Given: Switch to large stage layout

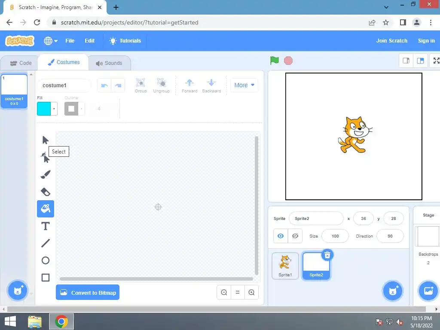Looking at the screenshot, I should coord(420,61).
